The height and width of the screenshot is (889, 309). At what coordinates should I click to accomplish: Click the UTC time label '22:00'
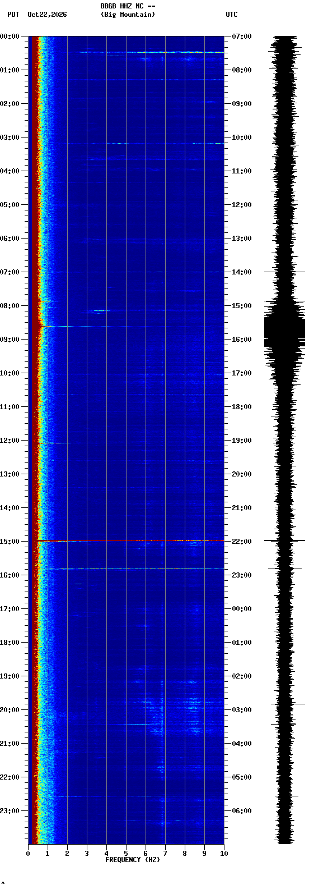click(x=242, y=542)
